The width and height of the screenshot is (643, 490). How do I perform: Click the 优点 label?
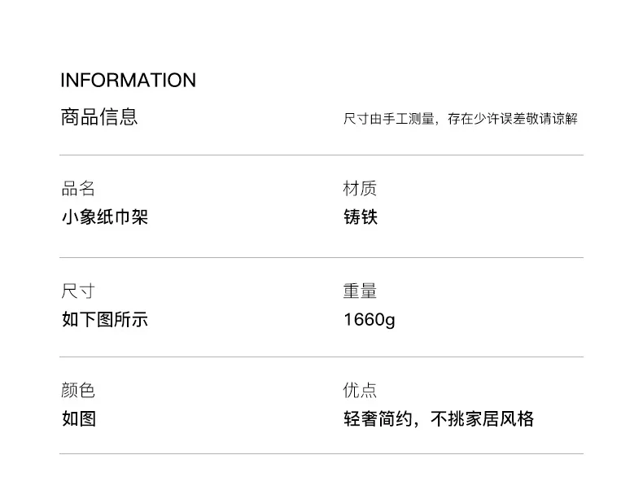pos(360,391)
